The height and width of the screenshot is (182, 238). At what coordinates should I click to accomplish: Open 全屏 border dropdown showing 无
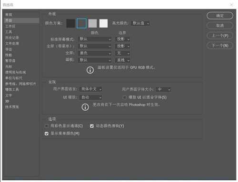click(122, 53)
